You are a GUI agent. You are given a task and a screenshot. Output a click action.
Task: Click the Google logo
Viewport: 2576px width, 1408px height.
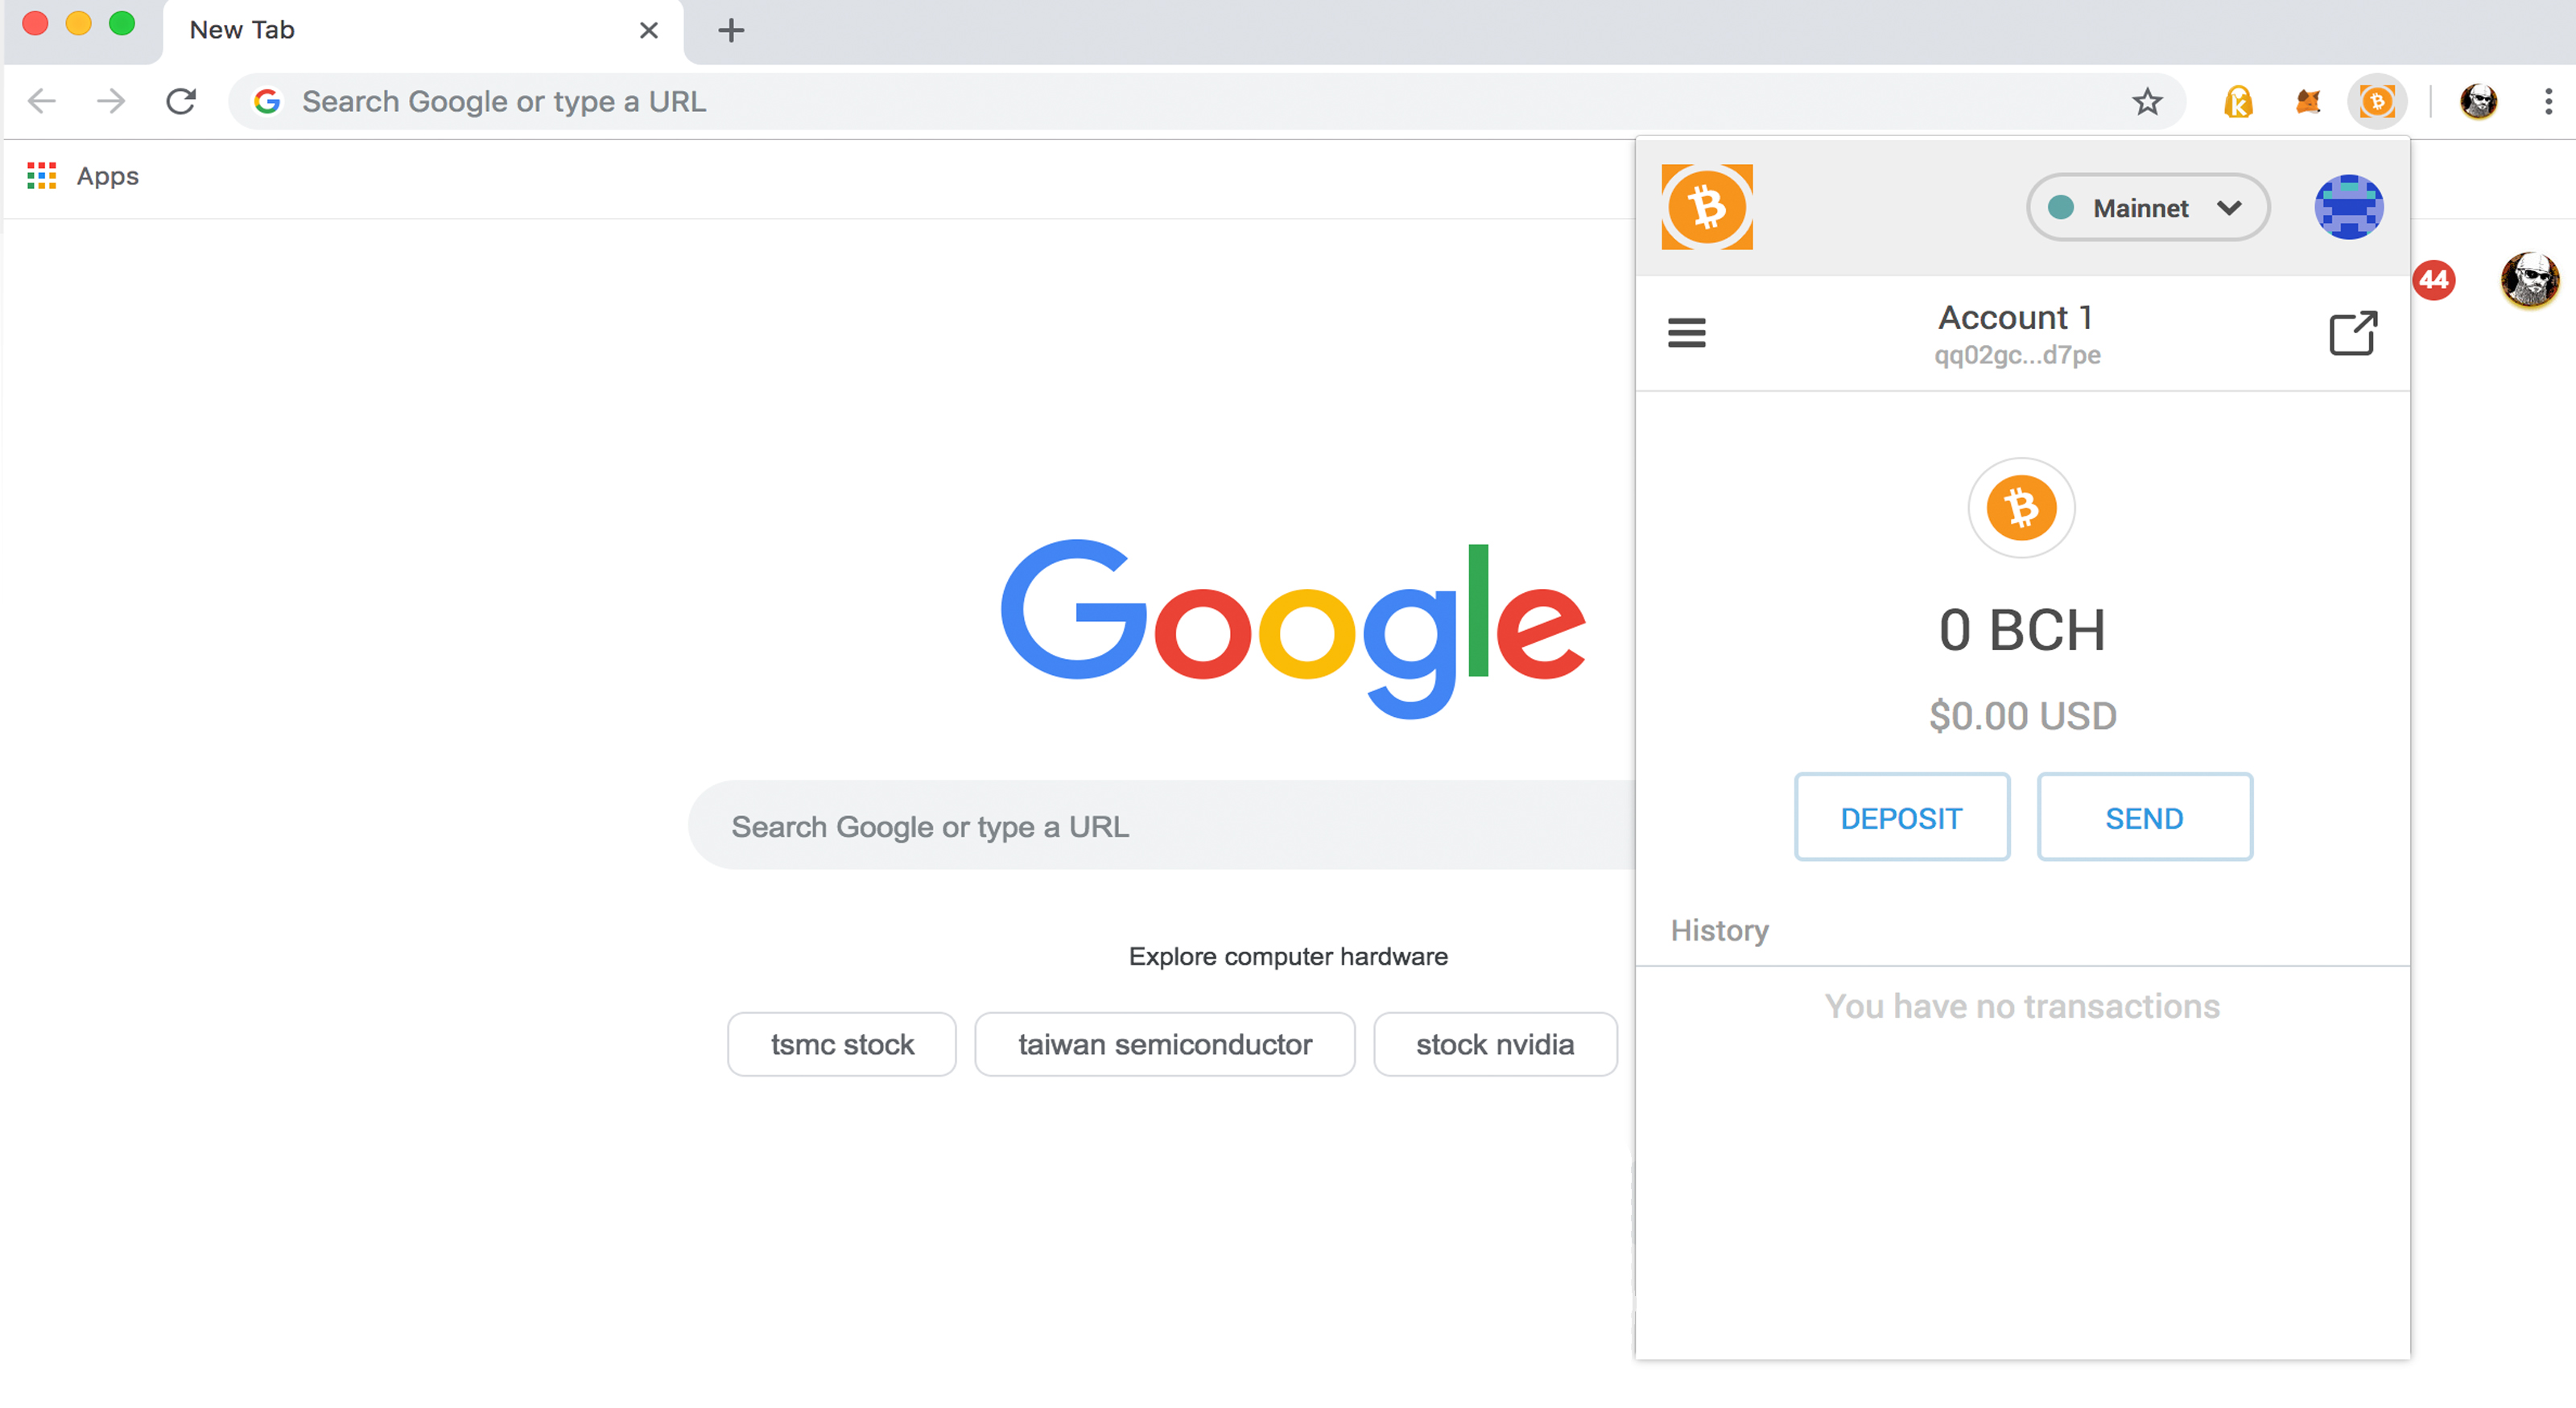point(1292,628)
